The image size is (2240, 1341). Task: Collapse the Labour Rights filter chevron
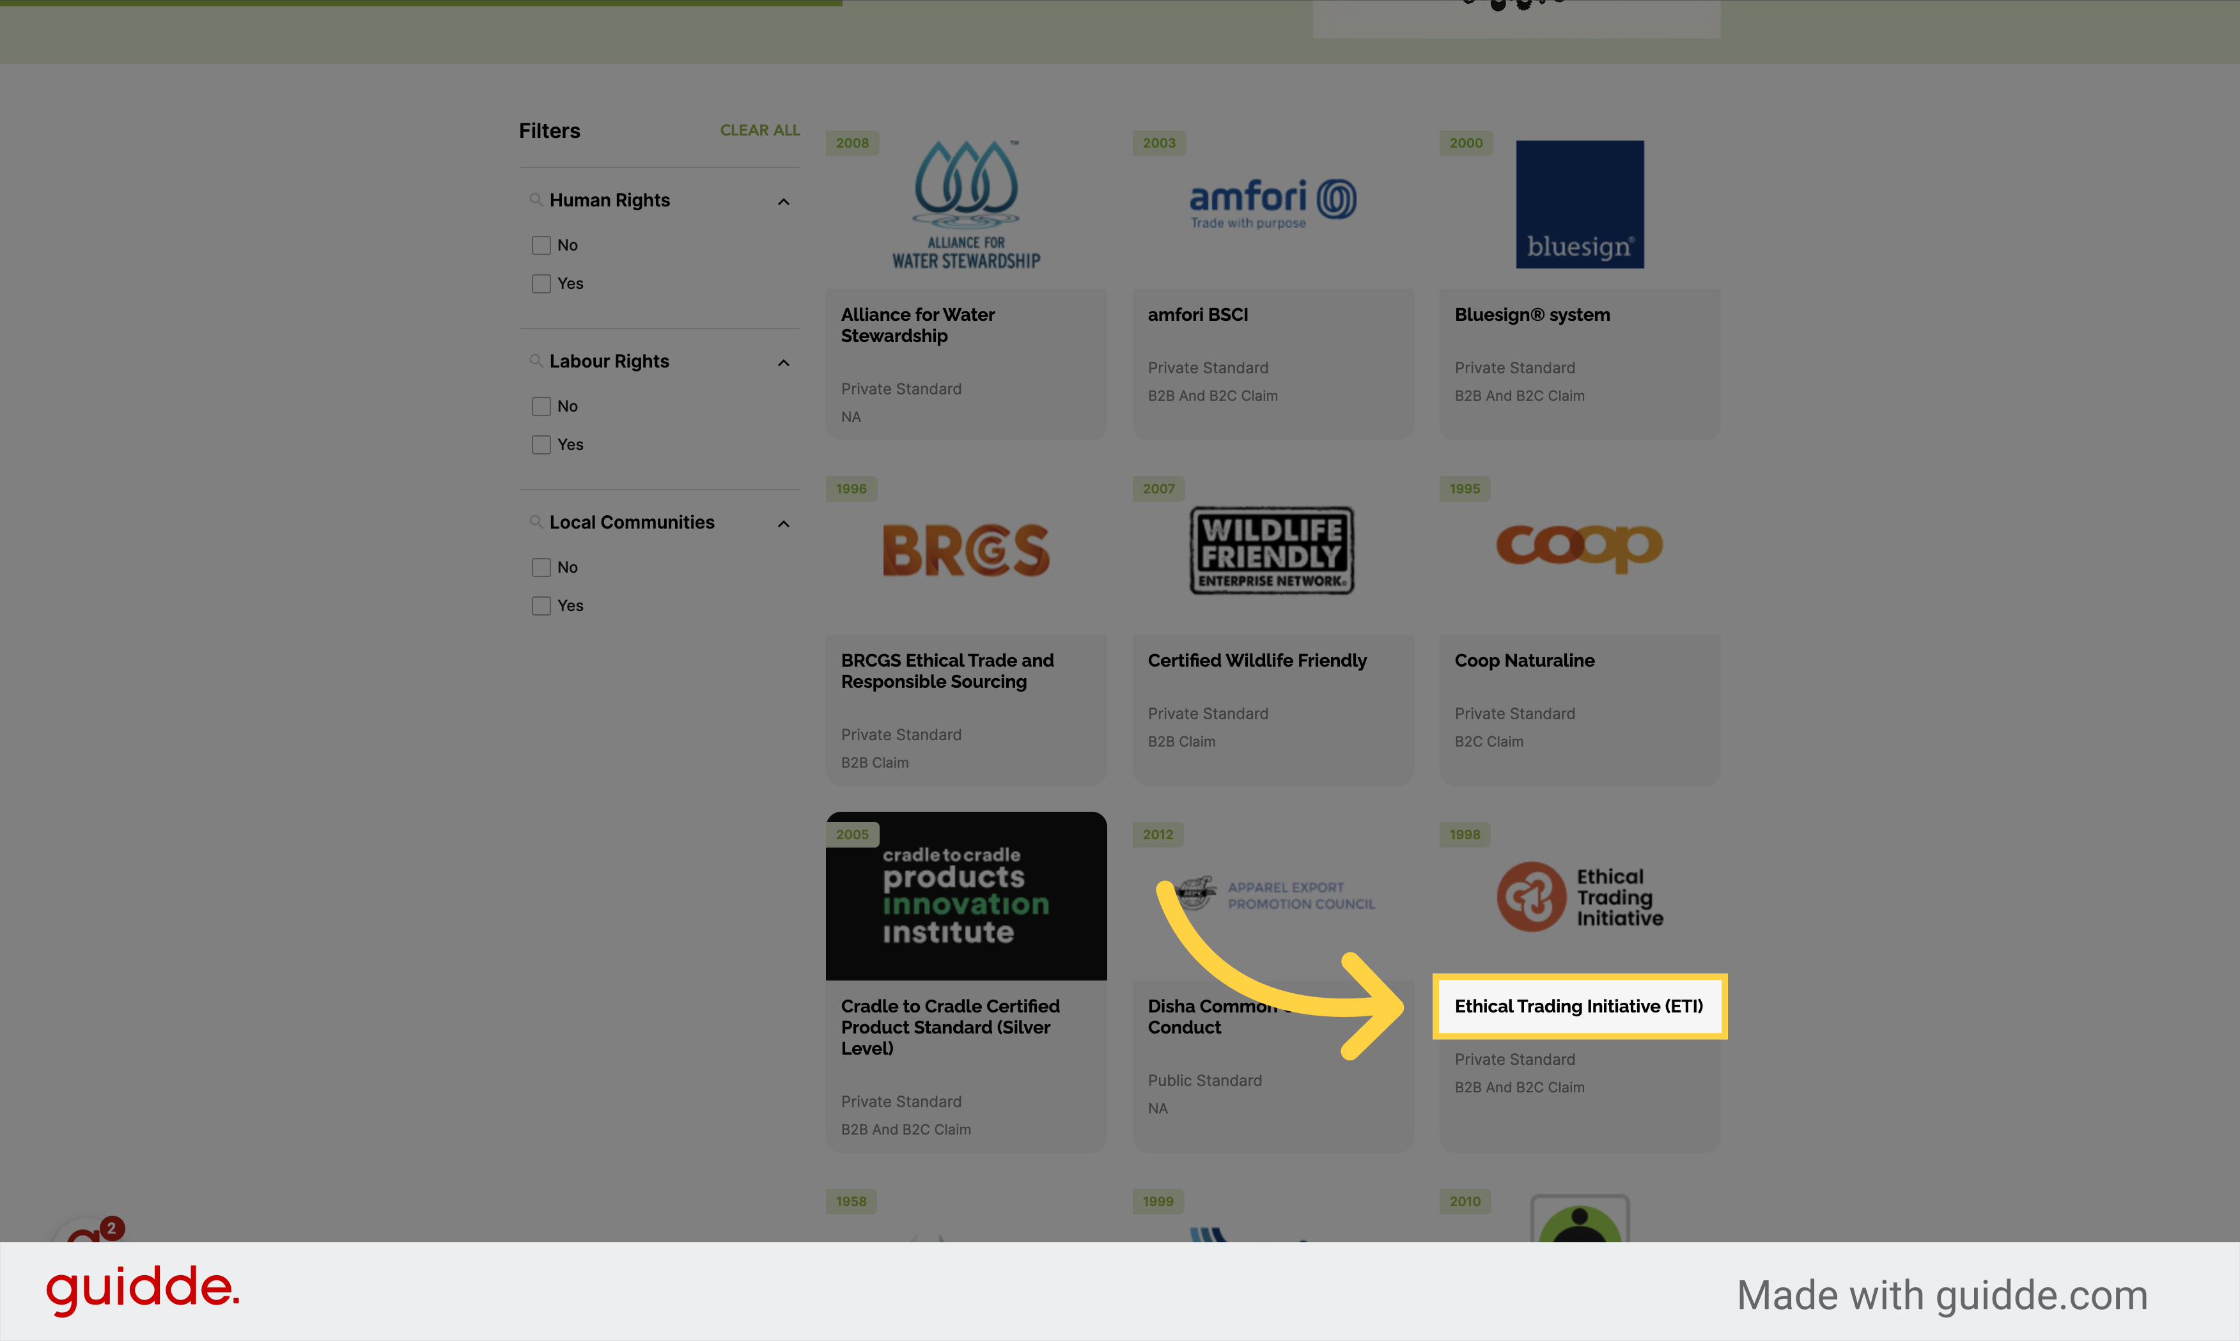pos(783,362)
